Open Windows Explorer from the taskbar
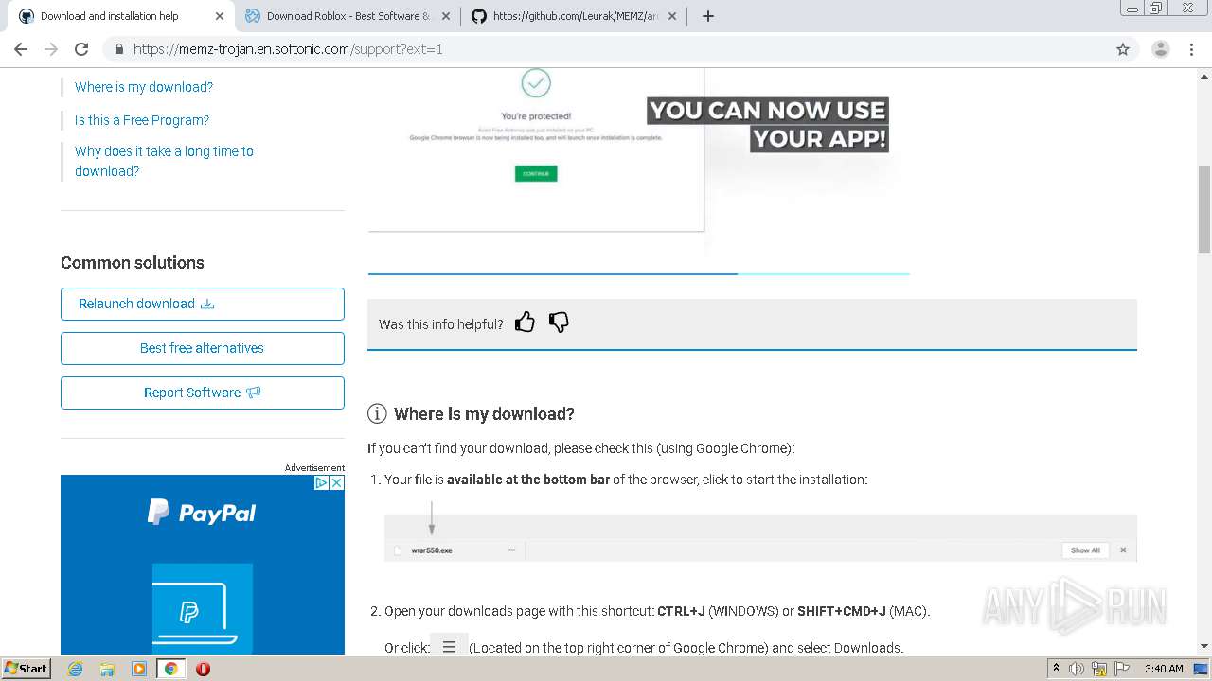Image resolution: width=1212 pixels, height=681 pixels. coord(107,669)
